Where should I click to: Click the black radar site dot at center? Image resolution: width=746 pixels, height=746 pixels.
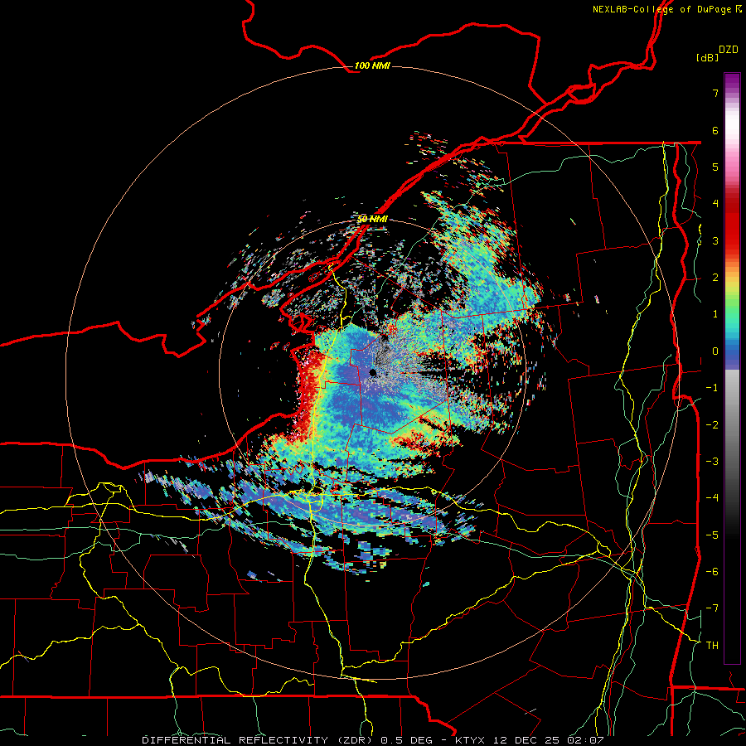coord(373,372)
